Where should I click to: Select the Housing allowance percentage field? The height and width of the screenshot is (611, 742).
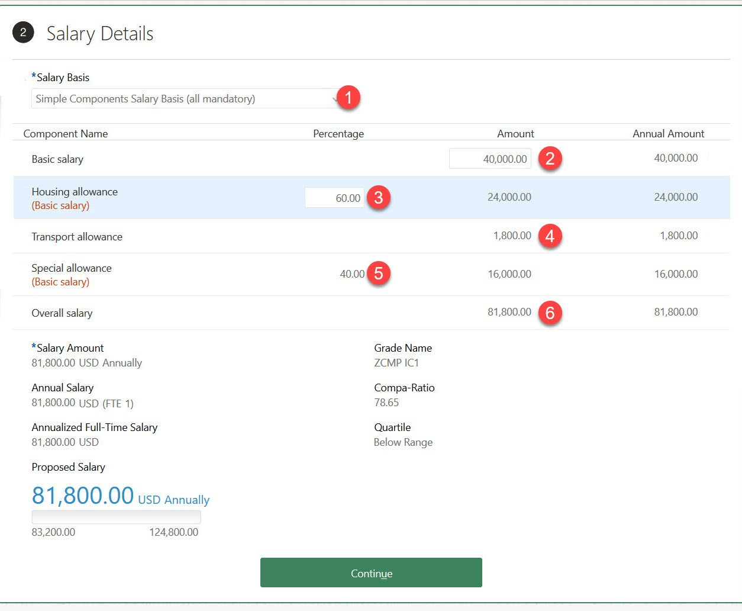coord(334,198)
